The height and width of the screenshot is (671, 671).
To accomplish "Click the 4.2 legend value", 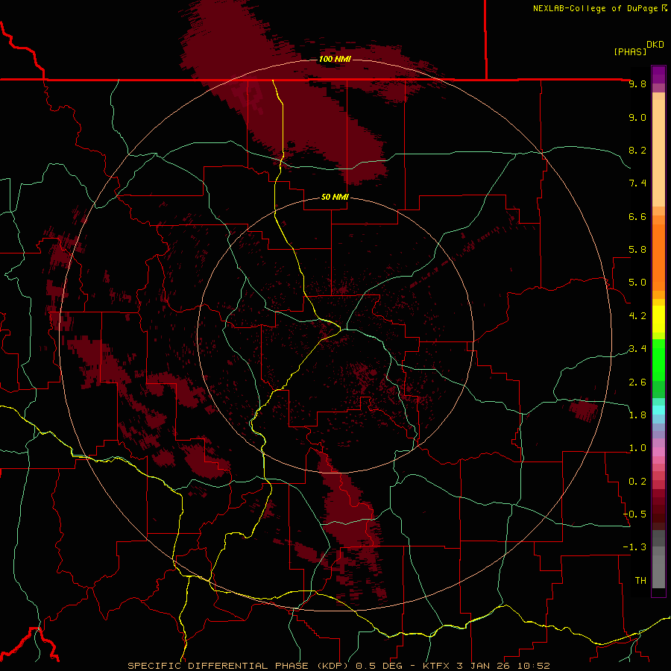I will 637,316.
